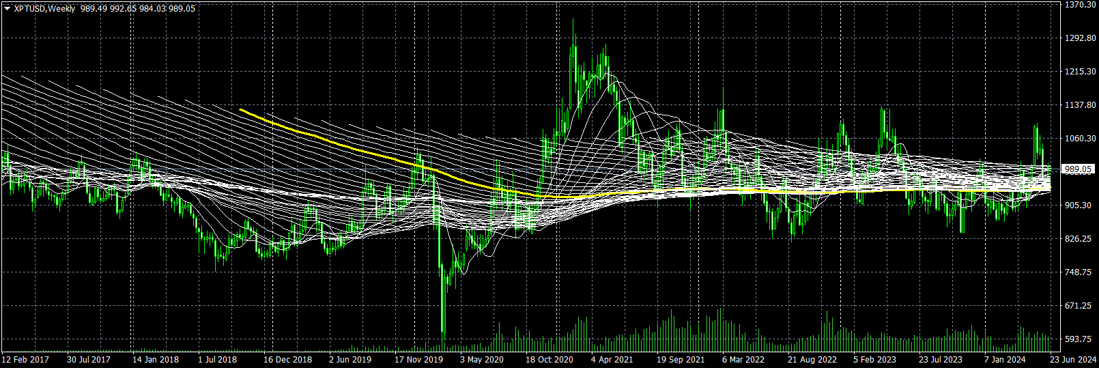Image resolution: width=1099 pixels, height=368 pixels.
Task: Click the yellow moving average line
Action: 341,145
